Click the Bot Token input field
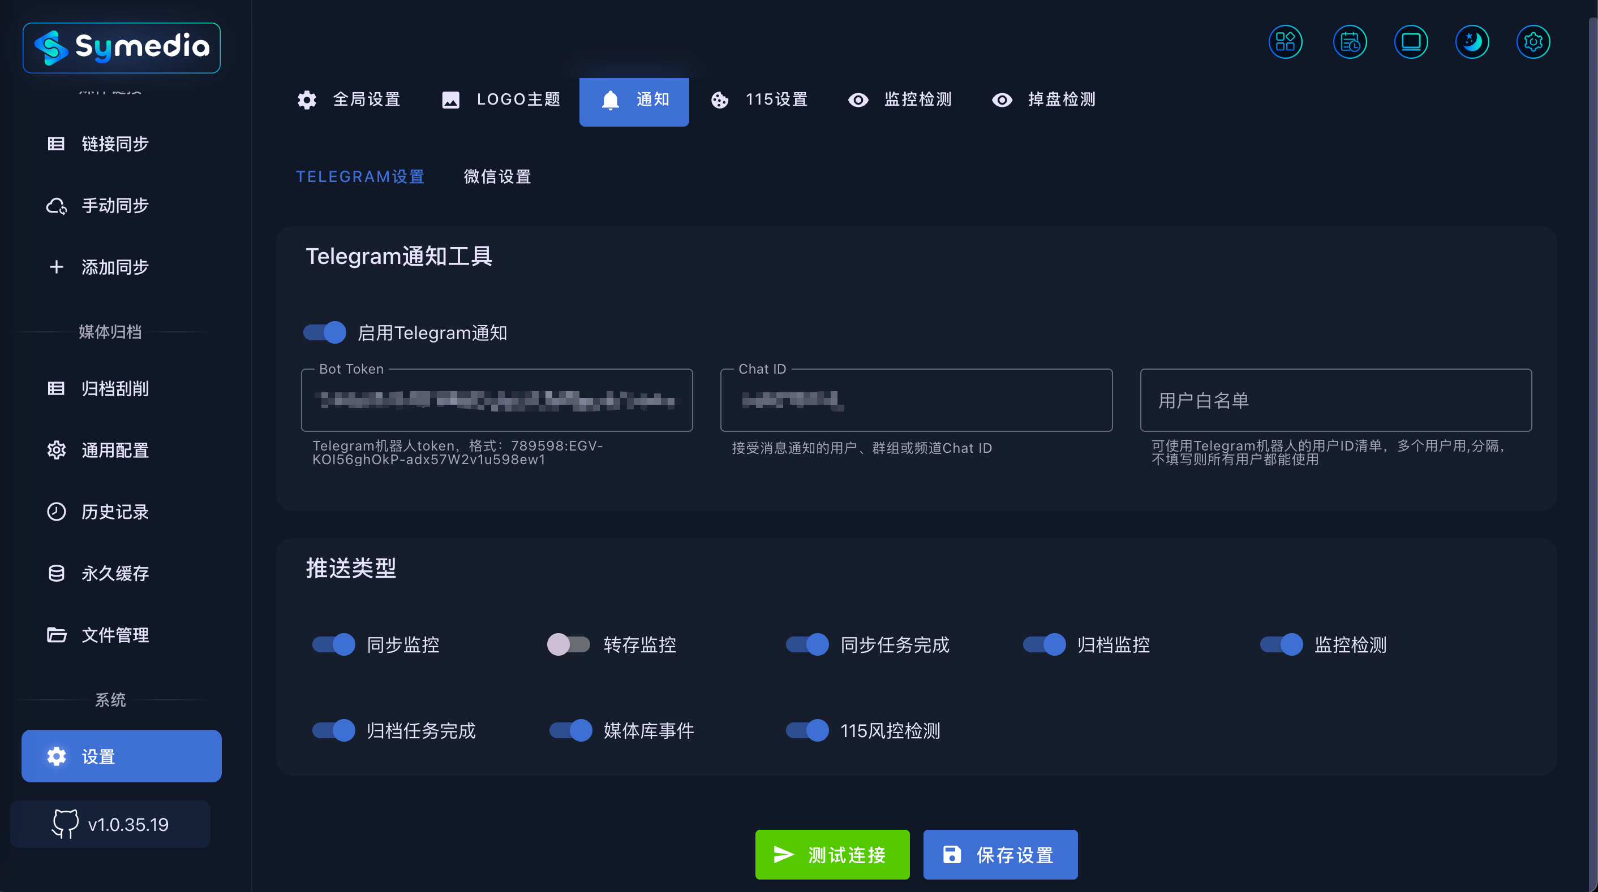Screen dimensions: 1598x892 pos(497,400)
